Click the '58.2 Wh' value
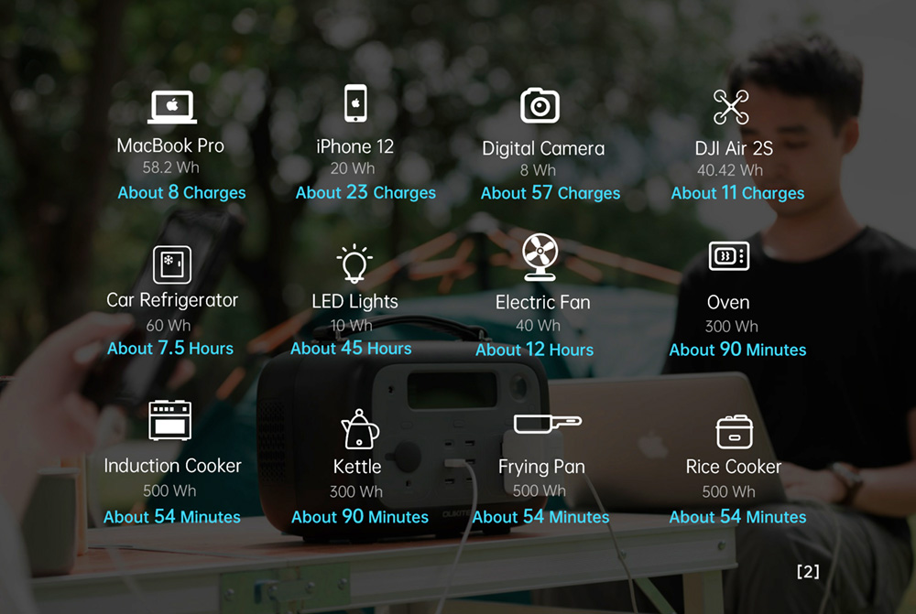This screenshot has width=916, height=614. click(x=170, y=167)
